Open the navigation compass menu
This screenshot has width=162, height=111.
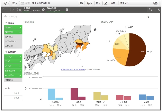click(7, 3)
